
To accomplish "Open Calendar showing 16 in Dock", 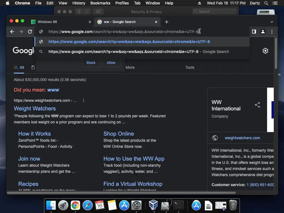I will 100,205.
